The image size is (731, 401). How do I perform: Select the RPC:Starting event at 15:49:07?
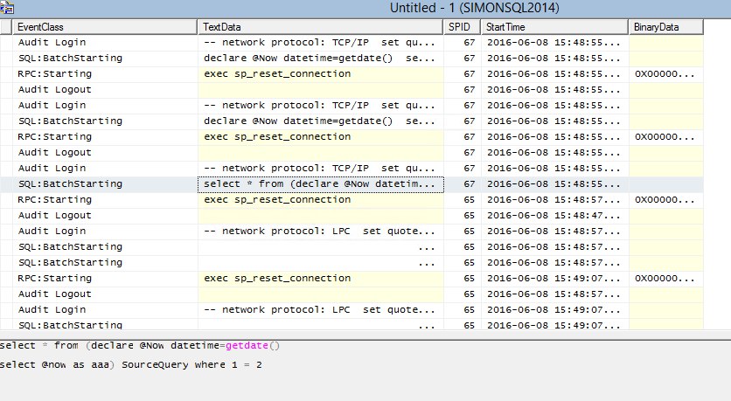pyautogui.click(x=54, y=279)
